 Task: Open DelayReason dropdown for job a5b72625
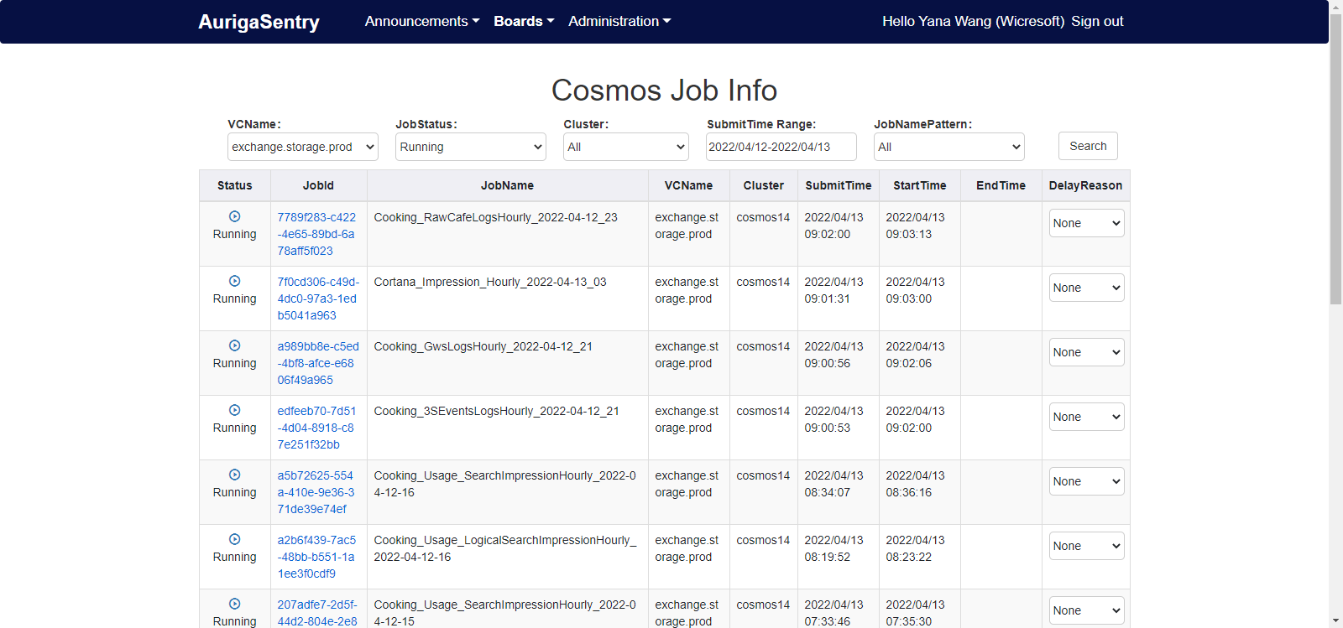1086,481
